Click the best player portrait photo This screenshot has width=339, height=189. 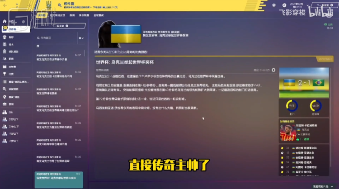tap(288, 133)
